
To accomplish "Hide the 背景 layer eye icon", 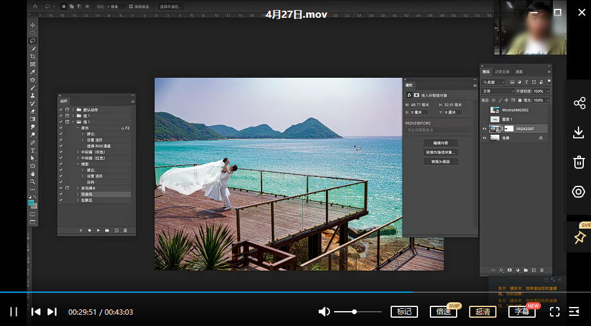I will (485, 138).
